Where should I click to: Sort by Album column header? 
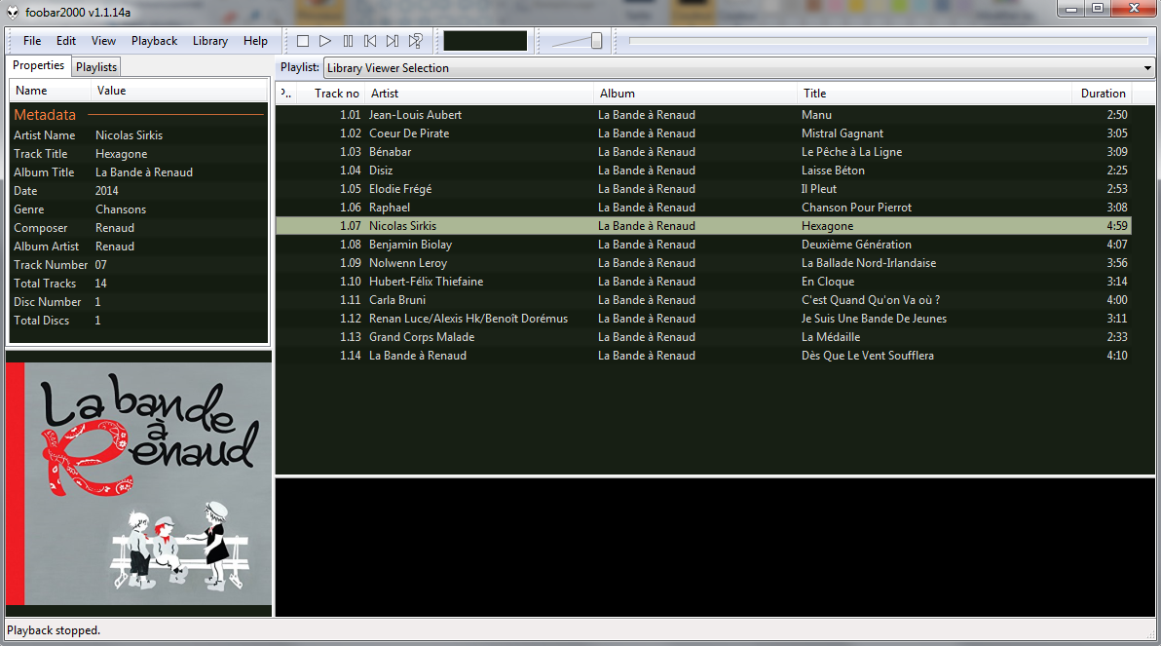(x=695, y=94)
